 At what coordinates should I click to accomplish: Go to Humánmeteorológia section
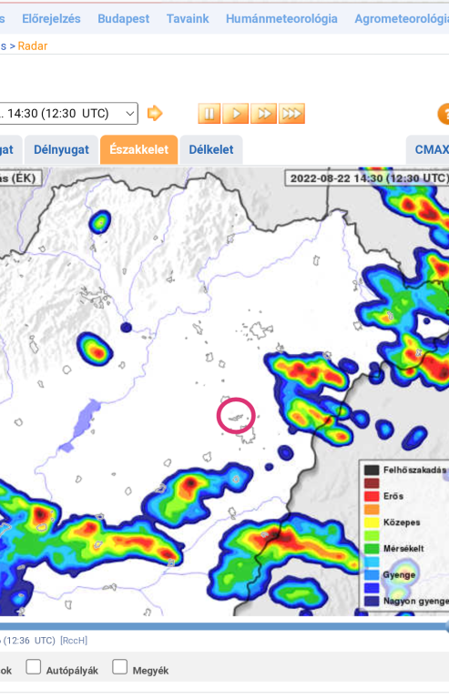281,19
